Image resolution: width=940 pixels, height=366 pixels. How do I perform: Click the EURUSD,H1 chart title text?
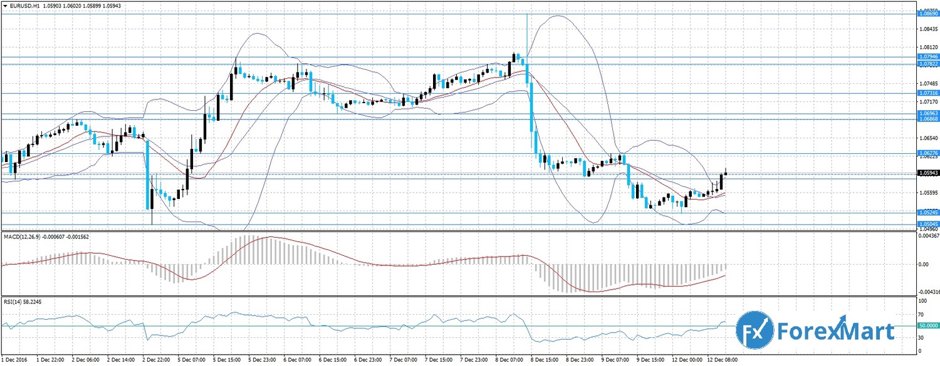click(24, 6)
